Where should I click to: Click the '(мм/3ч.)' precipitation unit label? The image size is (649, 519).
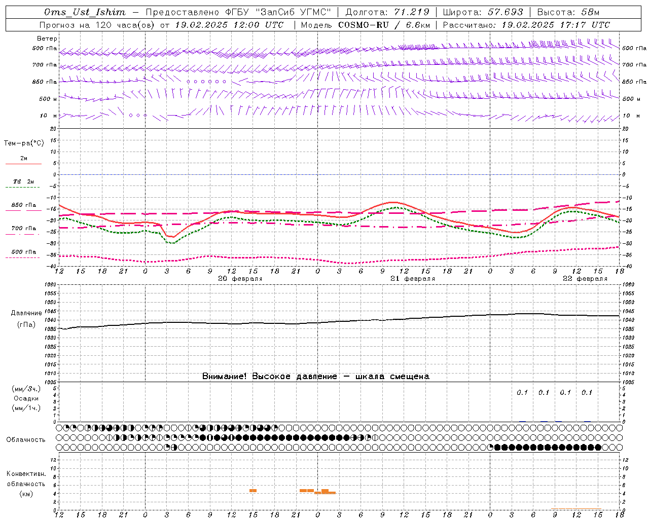pos(26,389)
